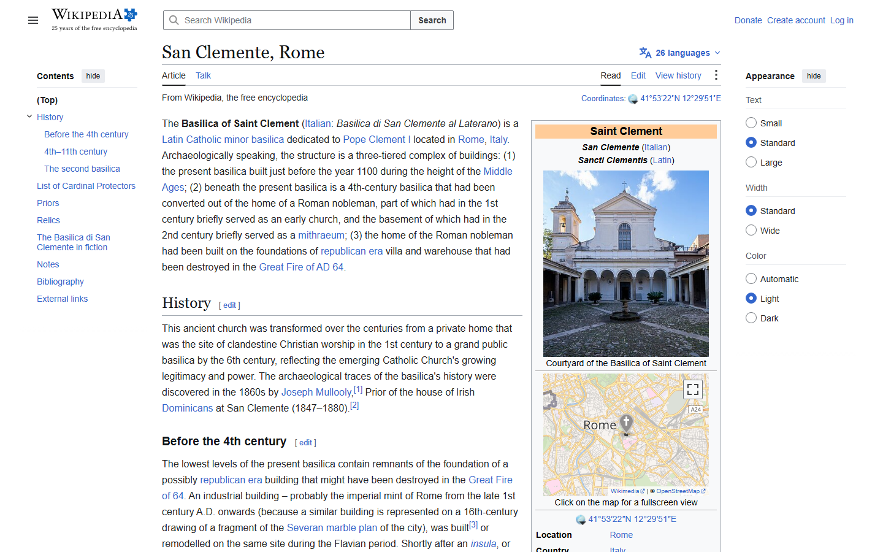Go to Notes section in contents
This screenshot has height=552, width=883.
48,264
